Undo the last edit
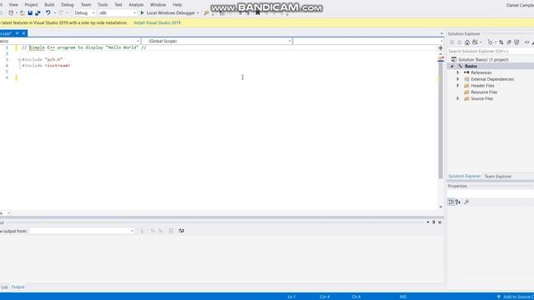Image resolution: width=534 pixels, height=300 pixels. pos(48,13)
